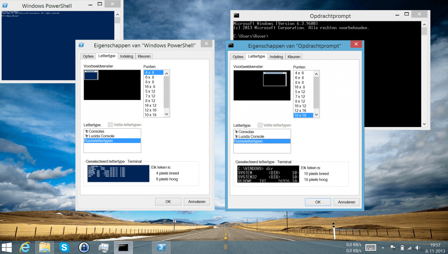Check the battery tray icon
This screenshot has height=254, width=448.
pyautogui.click(x=402, y=248)
